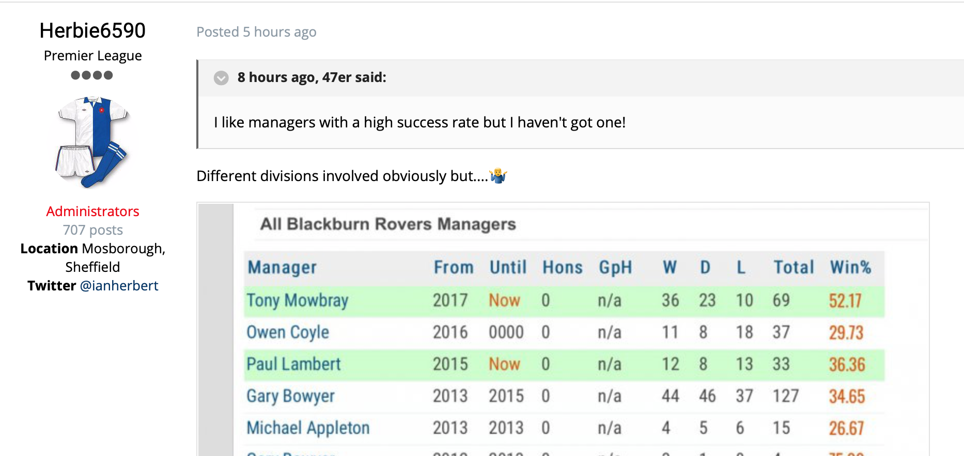964x456 pixels.
Task: Open the @ianherbert Twitter link
Action: click(x=119, y=285)
